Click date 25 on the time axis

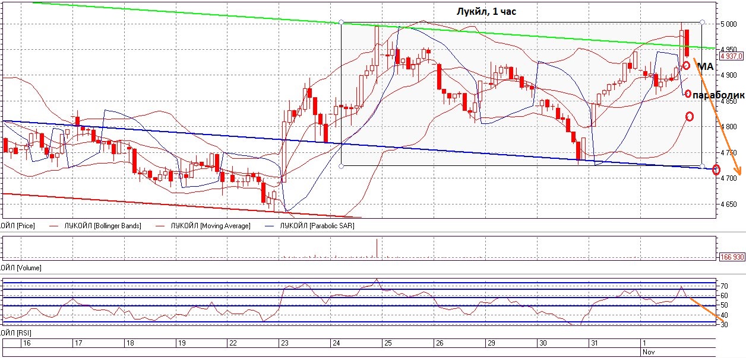click(x=387, y=343)
